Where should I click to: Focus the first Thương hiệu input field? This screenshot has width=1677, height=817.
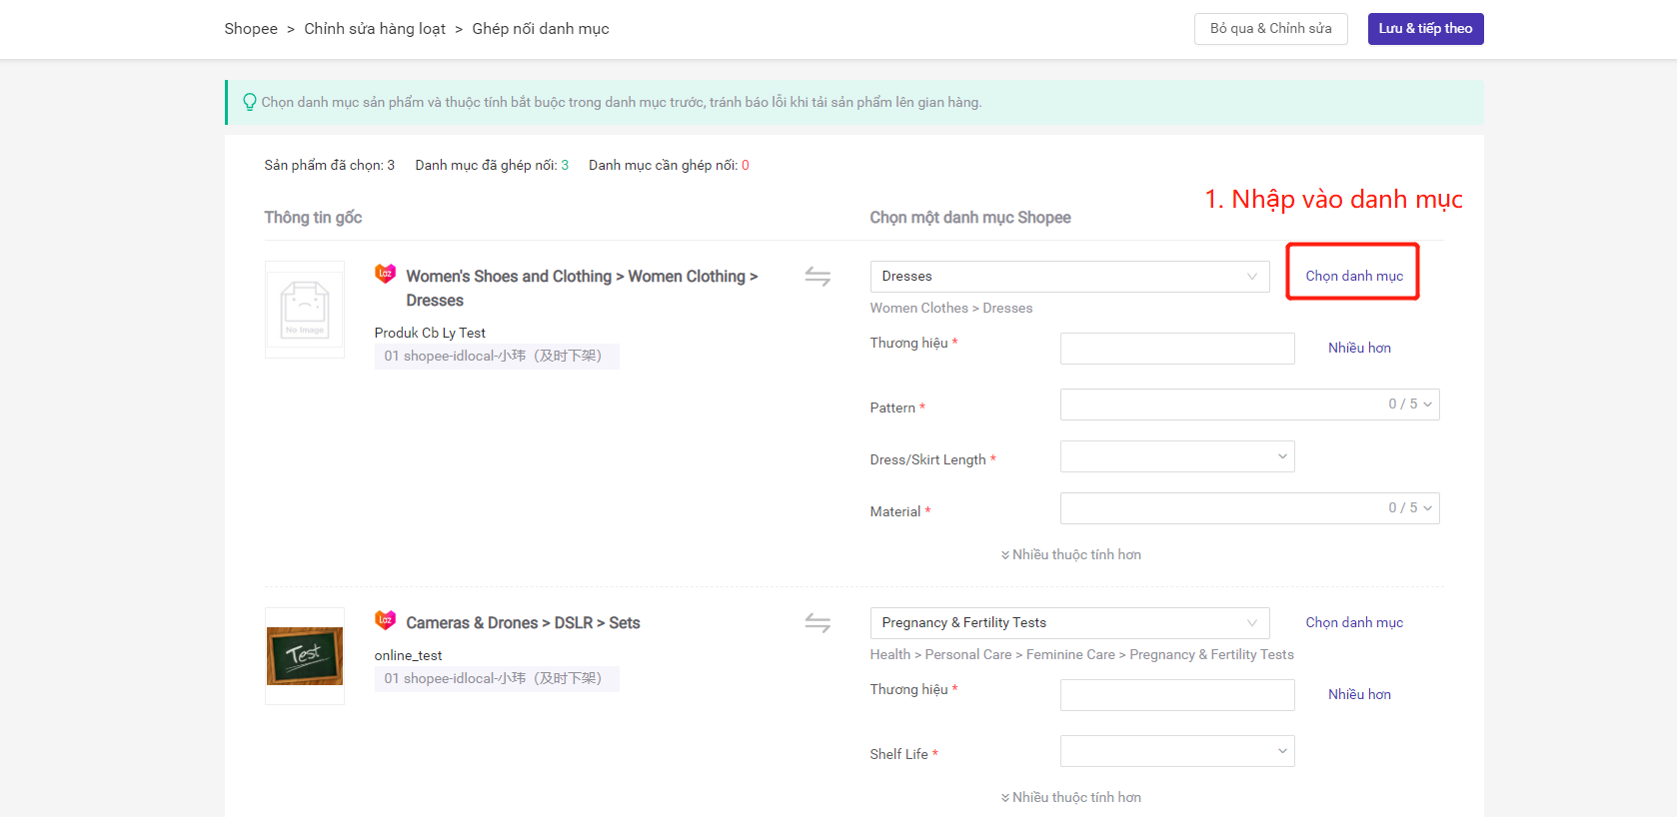1176,349
